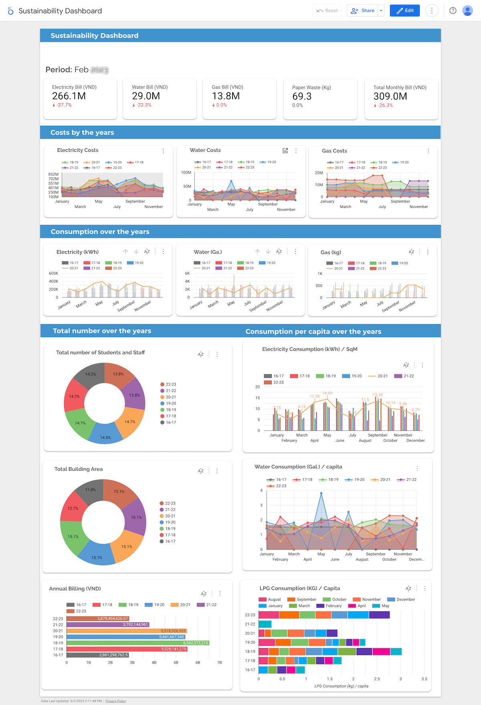
Task: Open Gas Costs chart options menu
Action: pos(428,151)
